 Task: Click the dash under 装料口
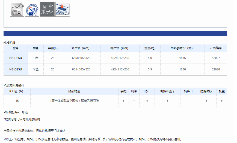[x=188, y=101]
